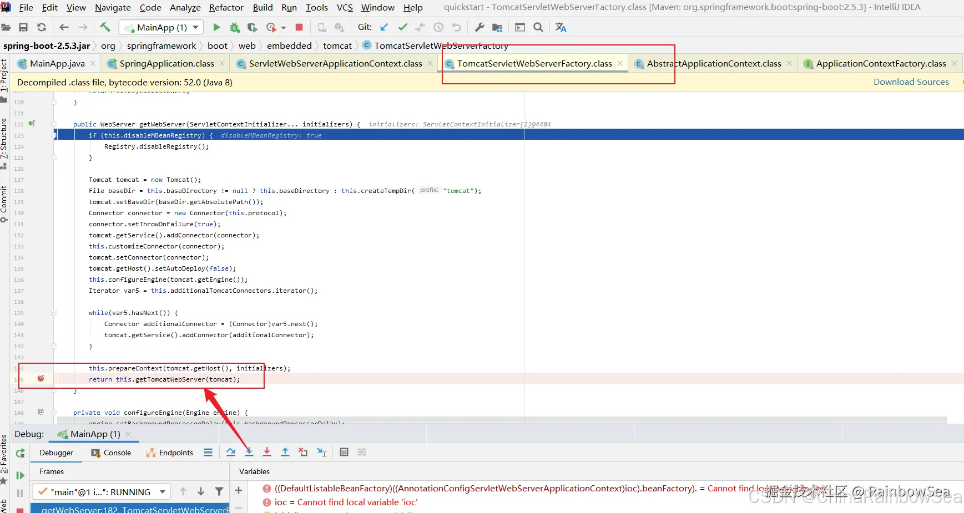Open Search Everywhere magnifier icon

point(538,27)
